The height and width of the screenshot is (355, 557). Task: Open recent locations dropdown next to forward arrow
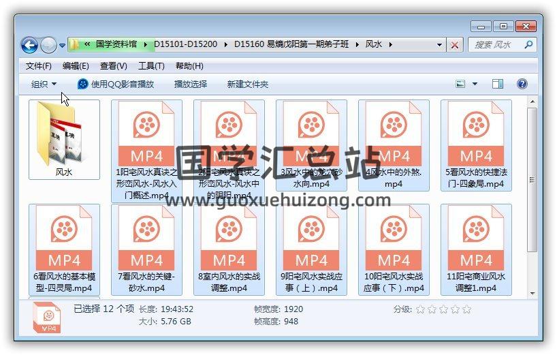pos(62,46)
